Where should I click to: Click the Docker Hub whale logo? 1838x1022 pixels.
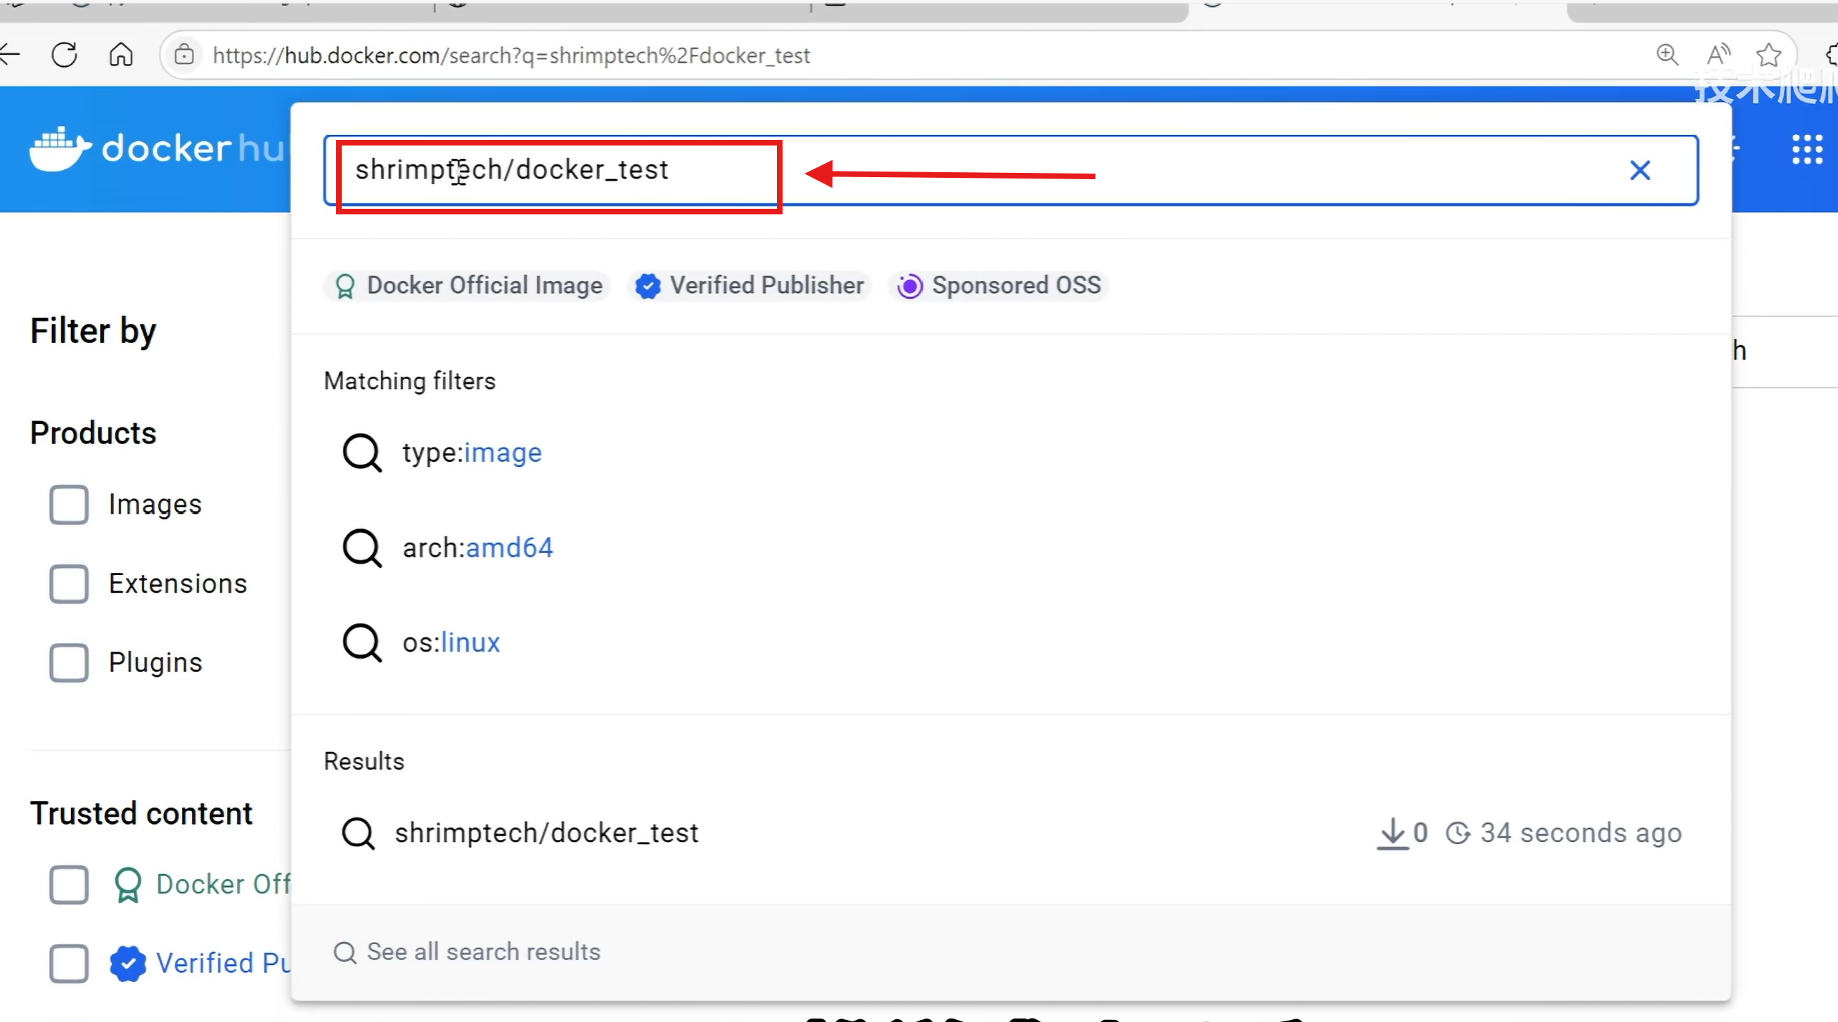[60, 149]
